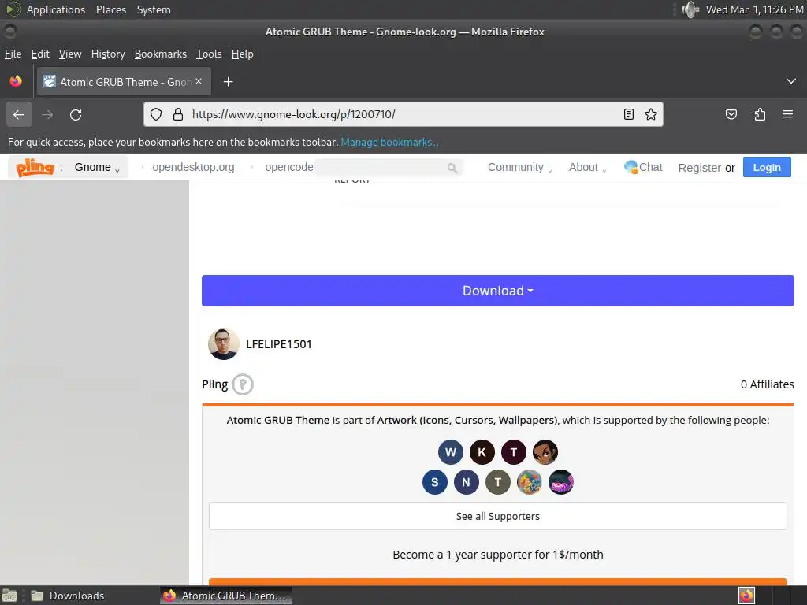
Task: Click the 0 Affiliates text
Action: point(767,384)
